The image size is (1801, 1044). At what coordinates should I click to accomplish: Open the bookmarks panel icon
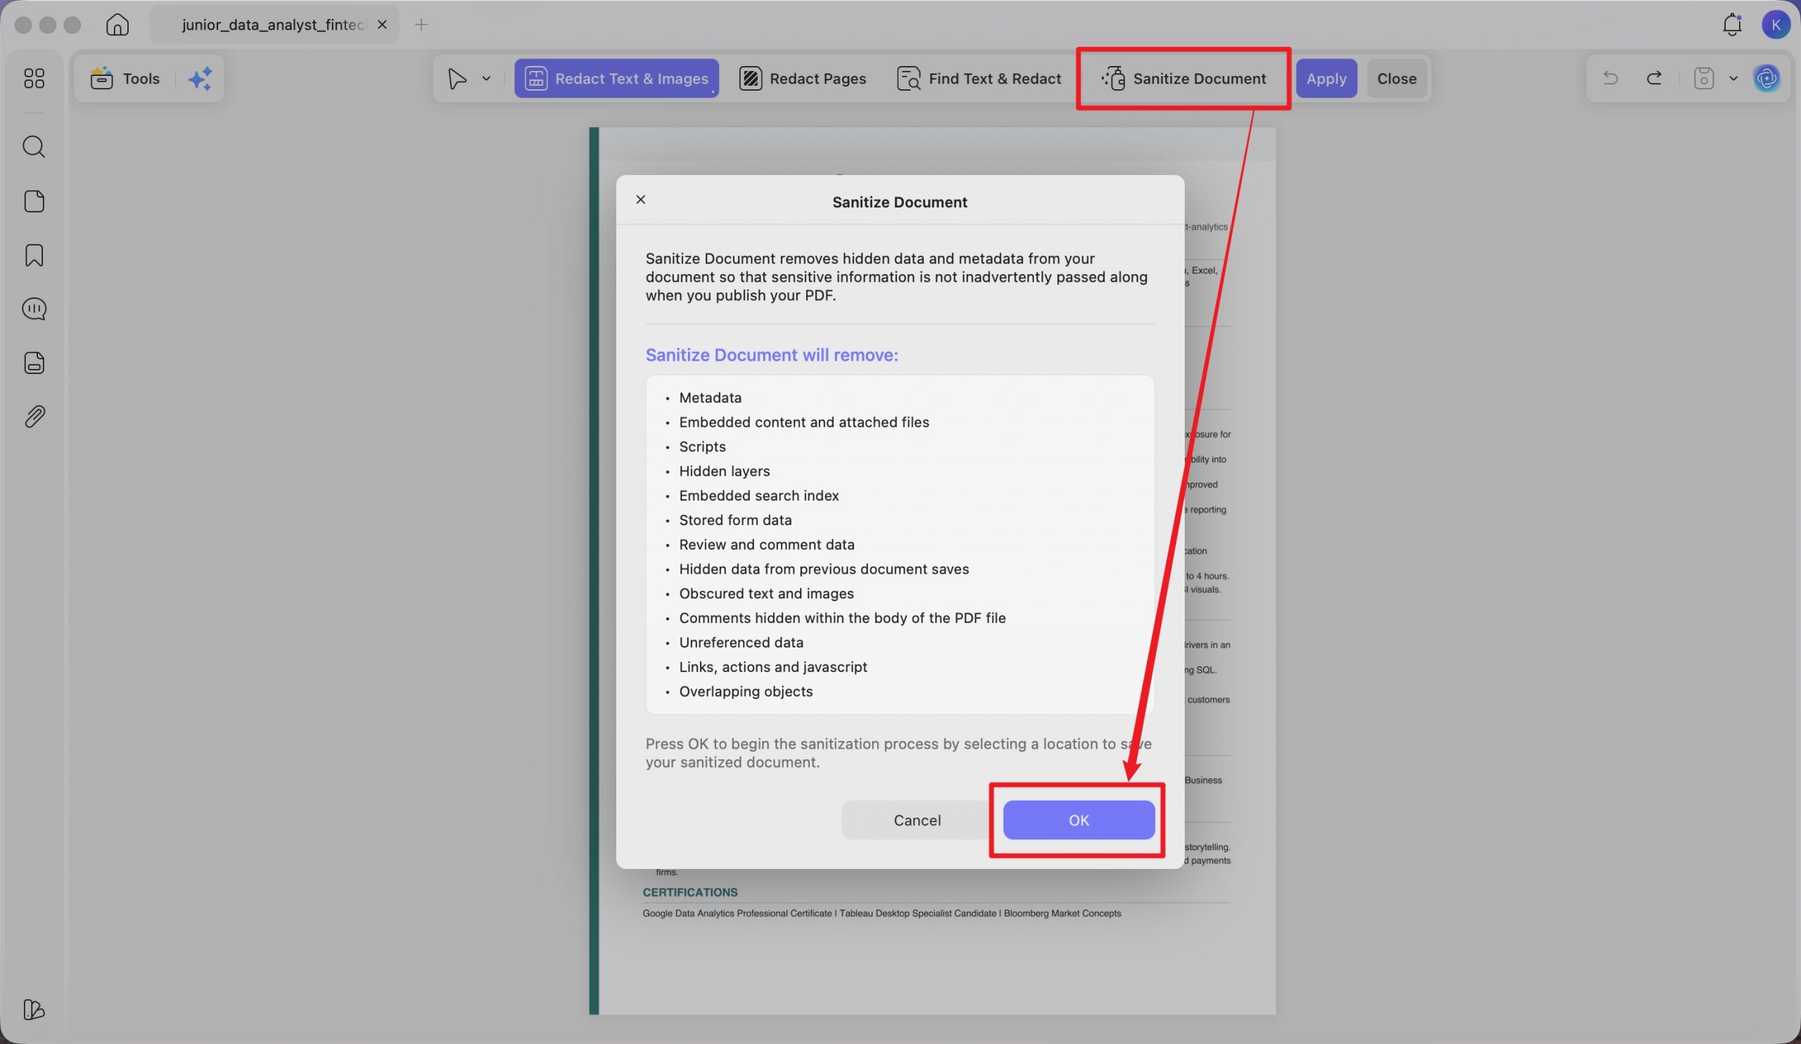pos(34,255)
